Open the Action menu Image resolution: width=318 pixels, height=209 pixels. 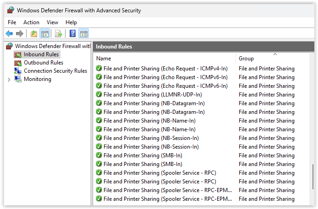click(x=31, y=22)
